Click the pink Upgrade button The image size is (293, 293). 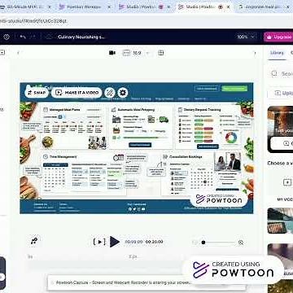[x=278, y=37]
